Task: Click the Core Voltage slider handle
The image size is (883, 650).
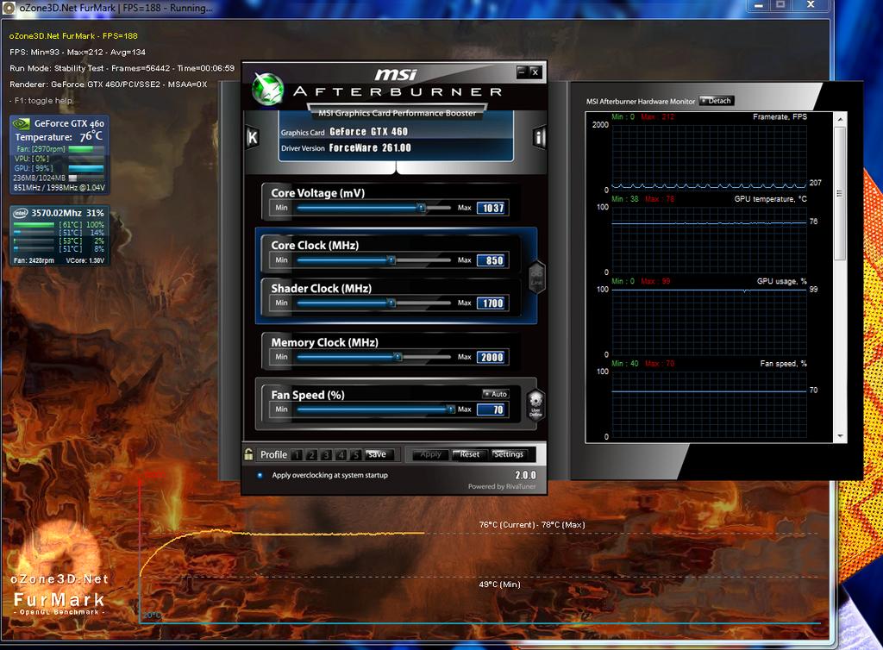Action: click(421, 208)
